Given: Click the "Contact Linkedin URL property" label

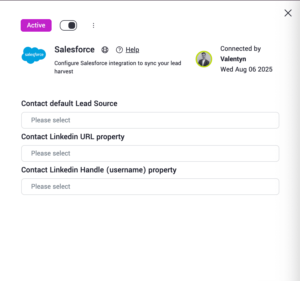Looking at the screenshot, I should (73, 137).
